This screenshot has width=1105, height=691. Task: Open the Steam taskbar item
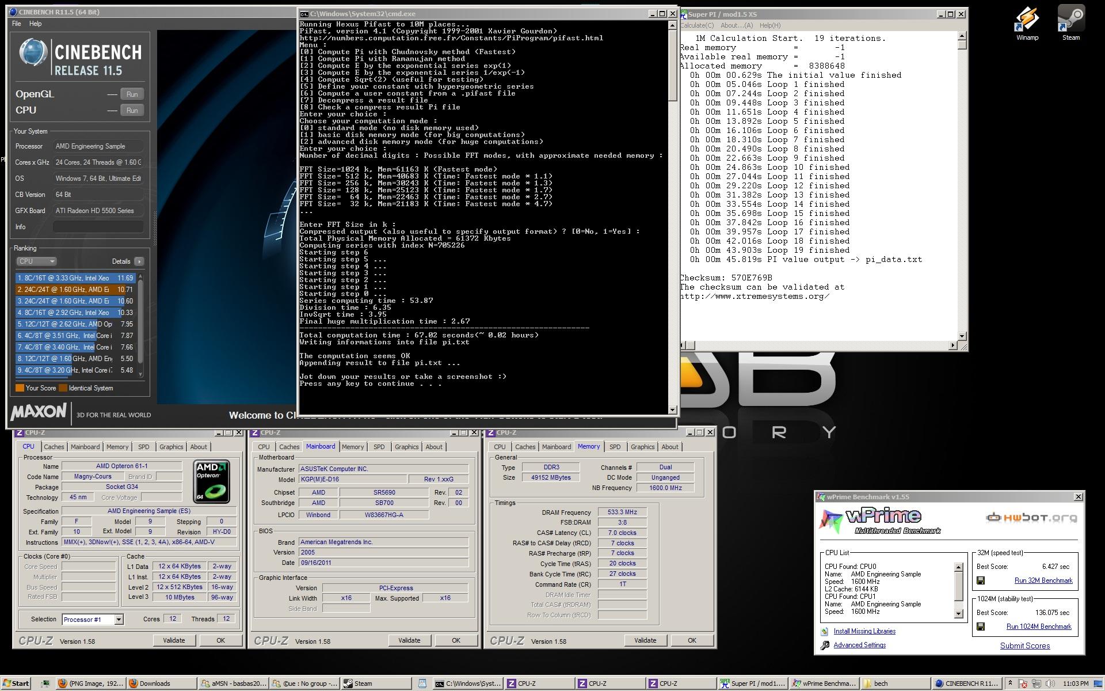375,684
